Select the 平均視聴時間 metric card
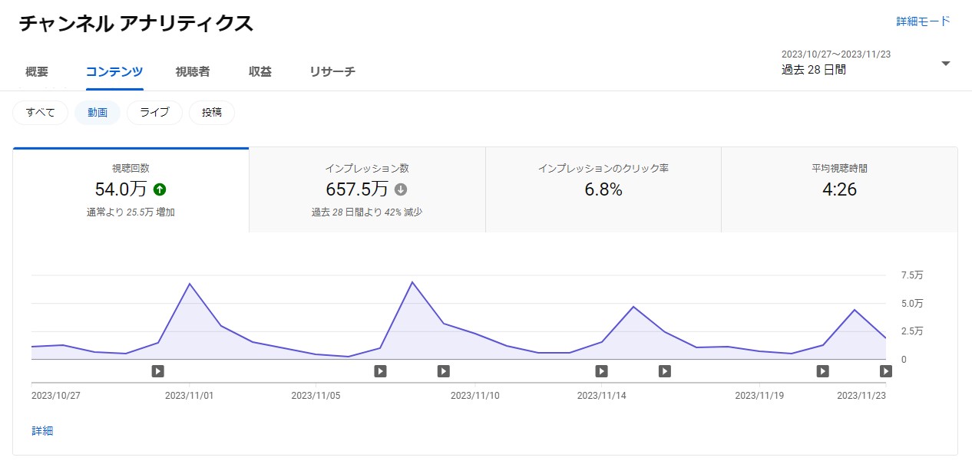Viewport: 972px width, 464px height. coord(839,189)
